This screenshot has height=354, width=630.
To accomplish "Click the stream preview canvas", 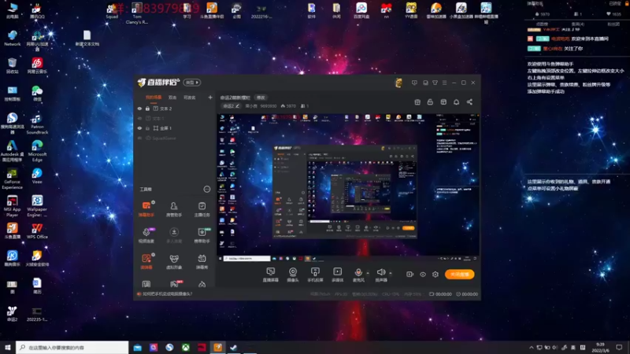I will click(x=348, y=187).
